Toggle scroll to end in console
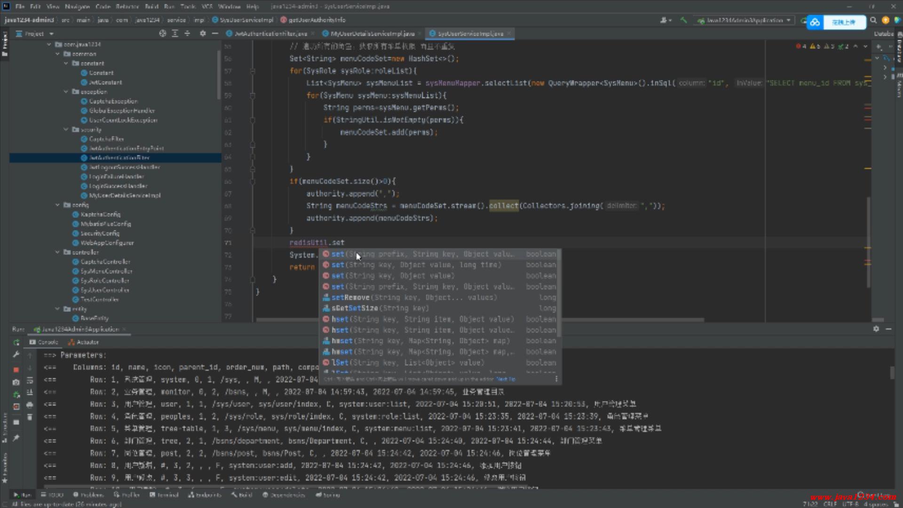This screenshot has height=508, width=903. (30, 392)
